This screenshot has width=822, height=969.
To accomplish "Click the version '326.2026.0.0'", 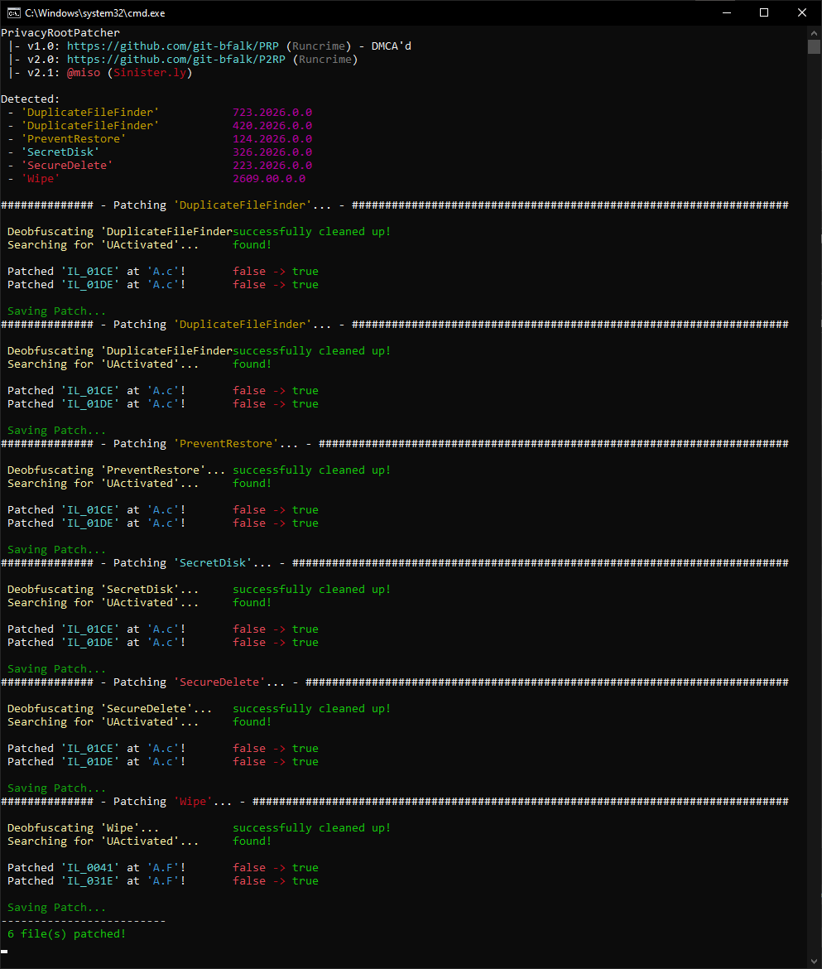I will [x=272, y=152].
